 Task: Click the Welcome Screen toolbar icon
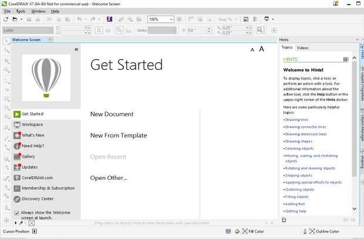click(x=246, y=19)
